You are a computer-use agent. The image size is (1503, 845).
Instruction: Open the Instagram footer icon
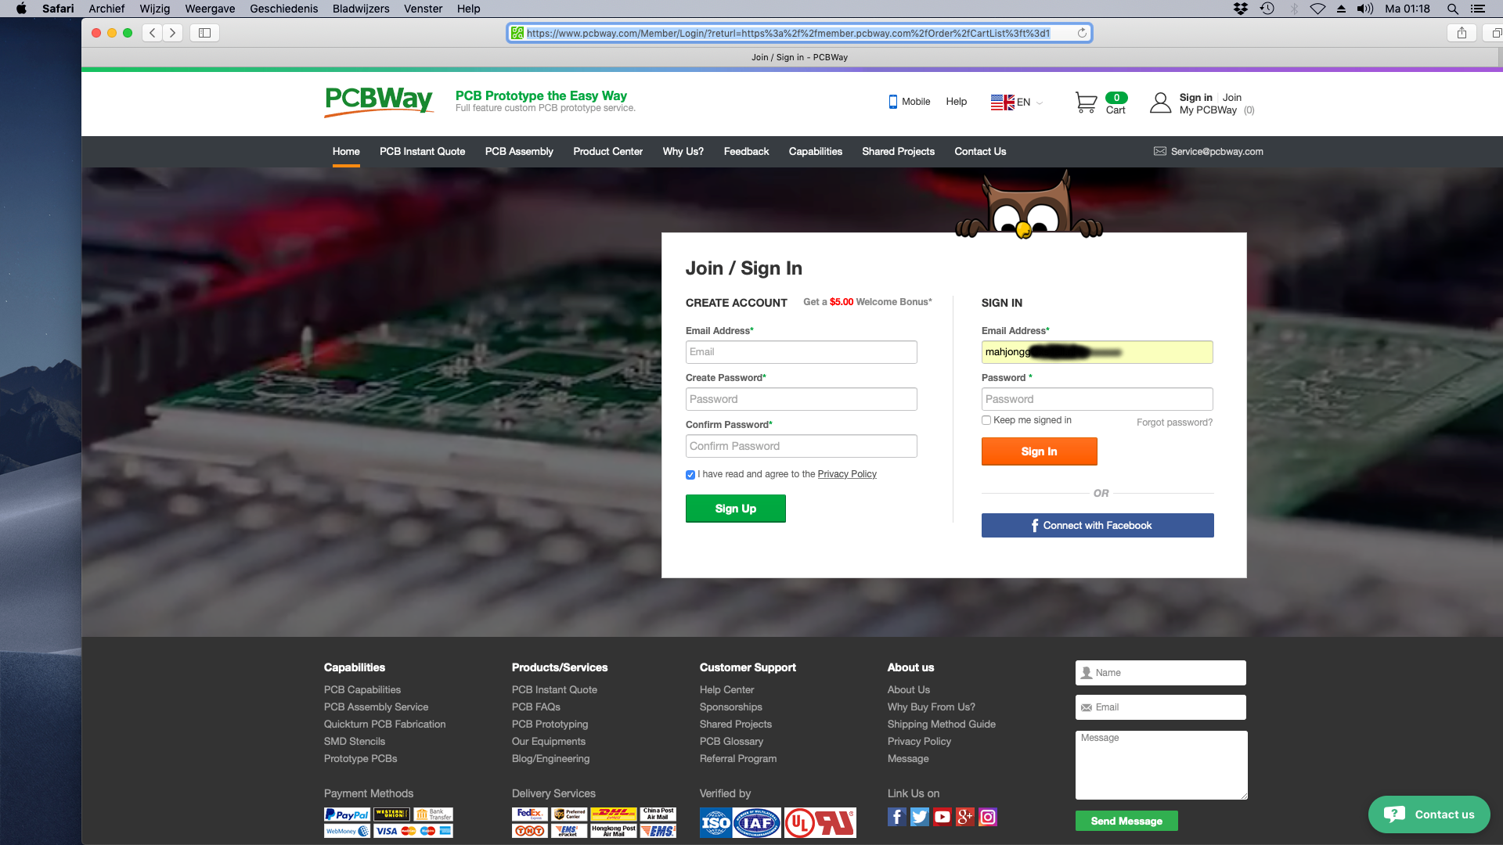pyautogui.click(x=988, y=817)
